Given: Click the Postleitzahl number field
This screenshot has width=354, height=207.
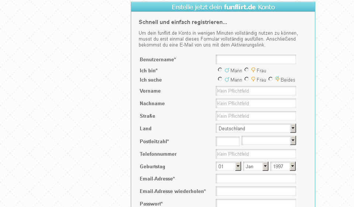Looking at the screenshot, I should pos(228,141).
